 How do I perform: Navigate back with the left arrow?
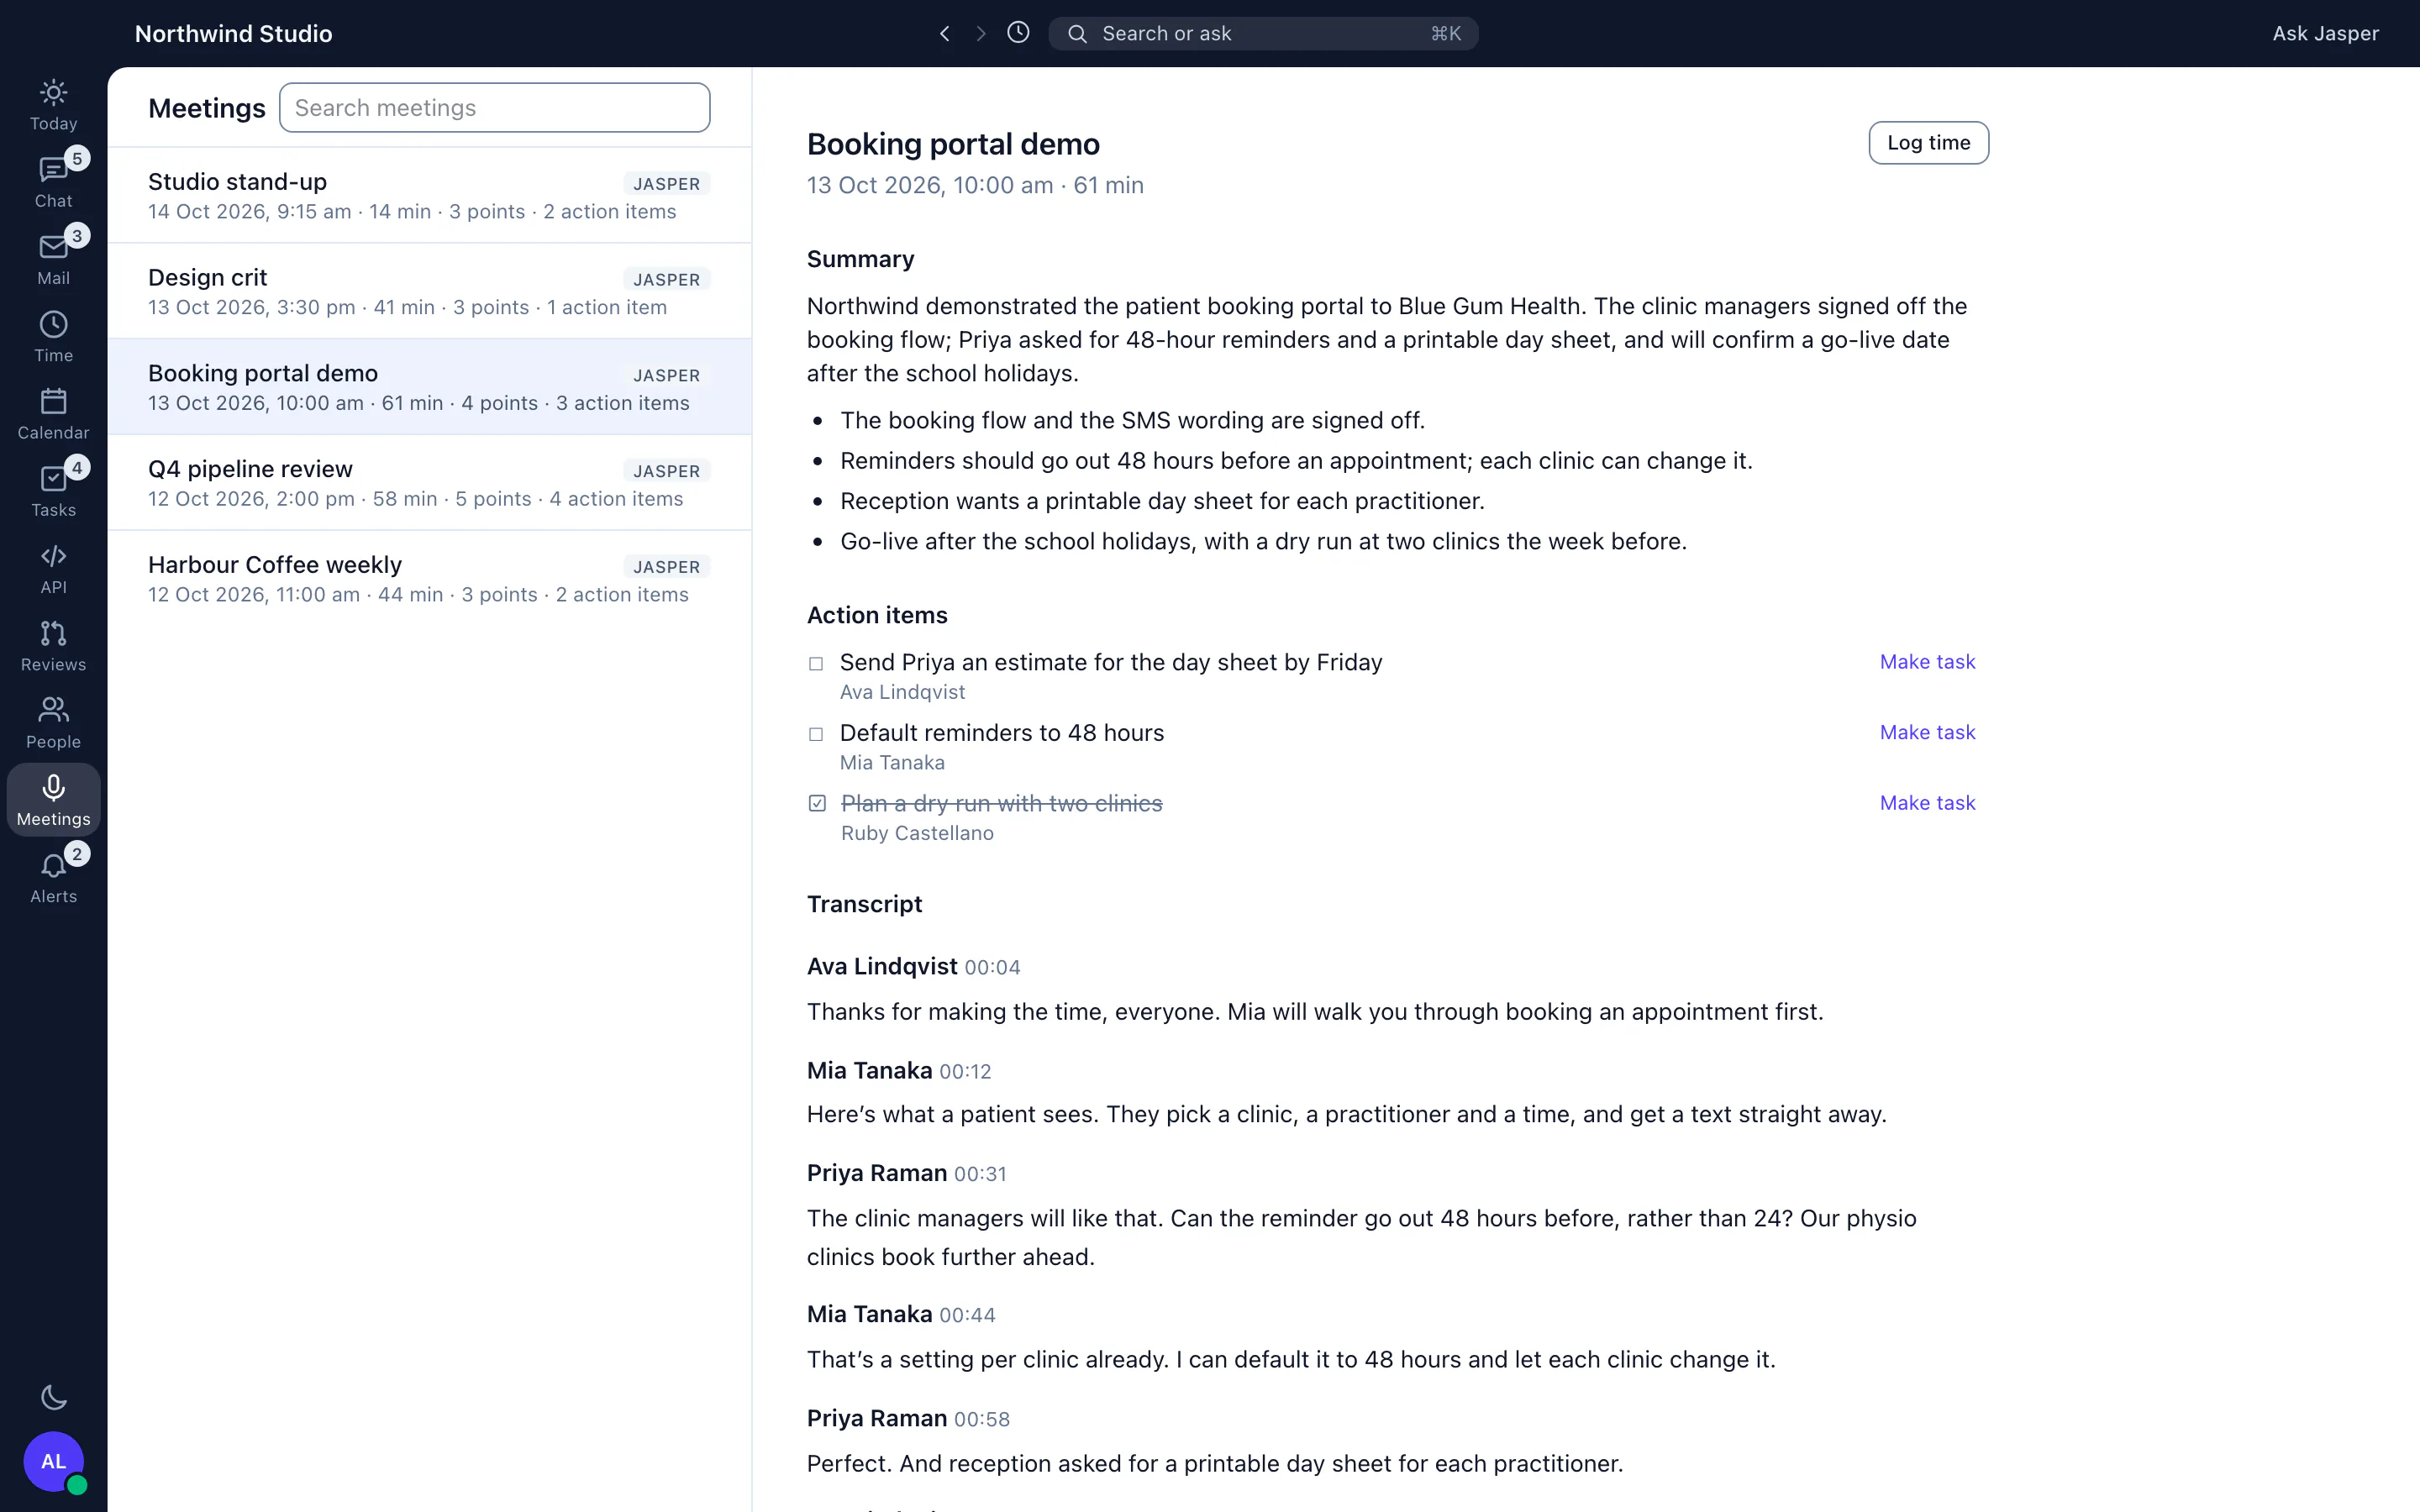click(x=944, y=34)
